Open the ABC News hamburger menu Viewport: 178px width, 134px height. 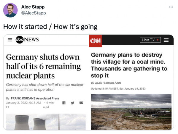pyautogui.click(x=10, y=40)
